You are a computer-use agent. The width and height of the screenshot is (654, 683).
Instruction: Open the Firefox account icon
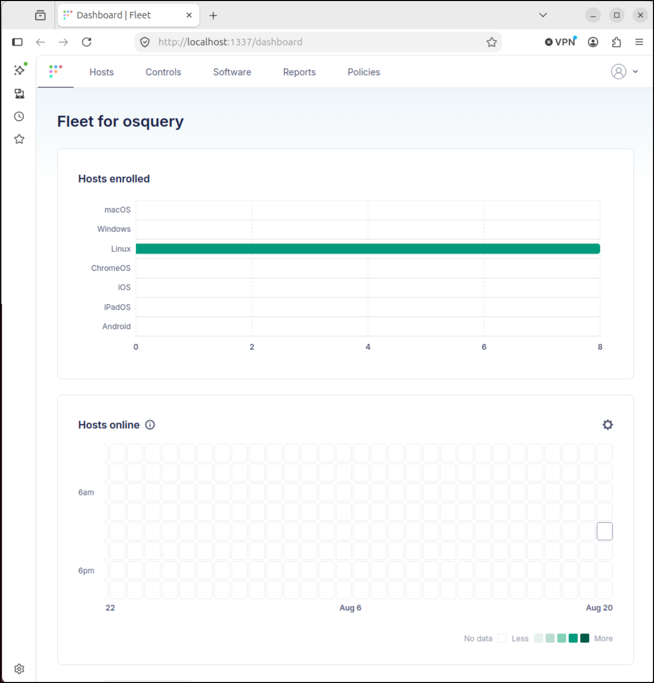click(593, 42)
